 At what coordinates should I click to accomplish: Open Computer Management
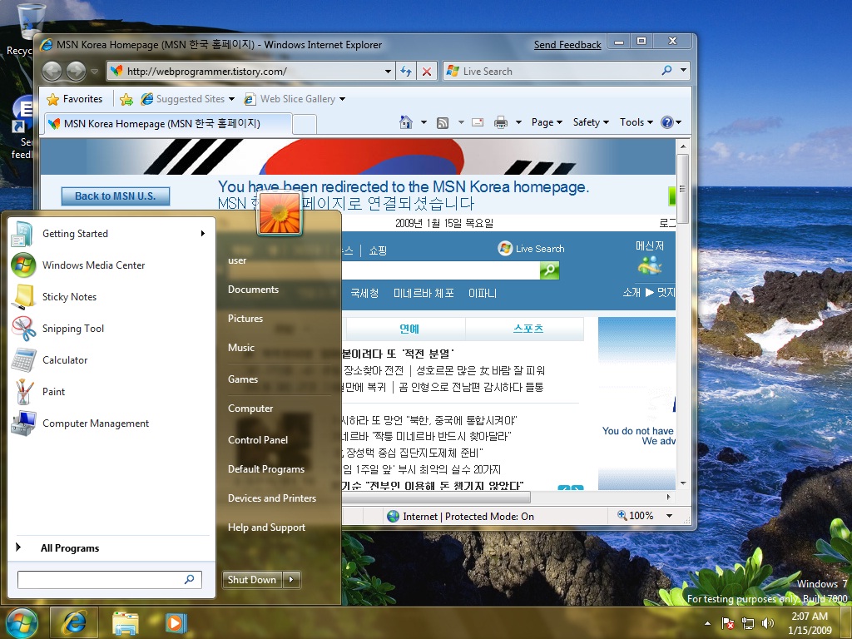(x=109, y=424)
